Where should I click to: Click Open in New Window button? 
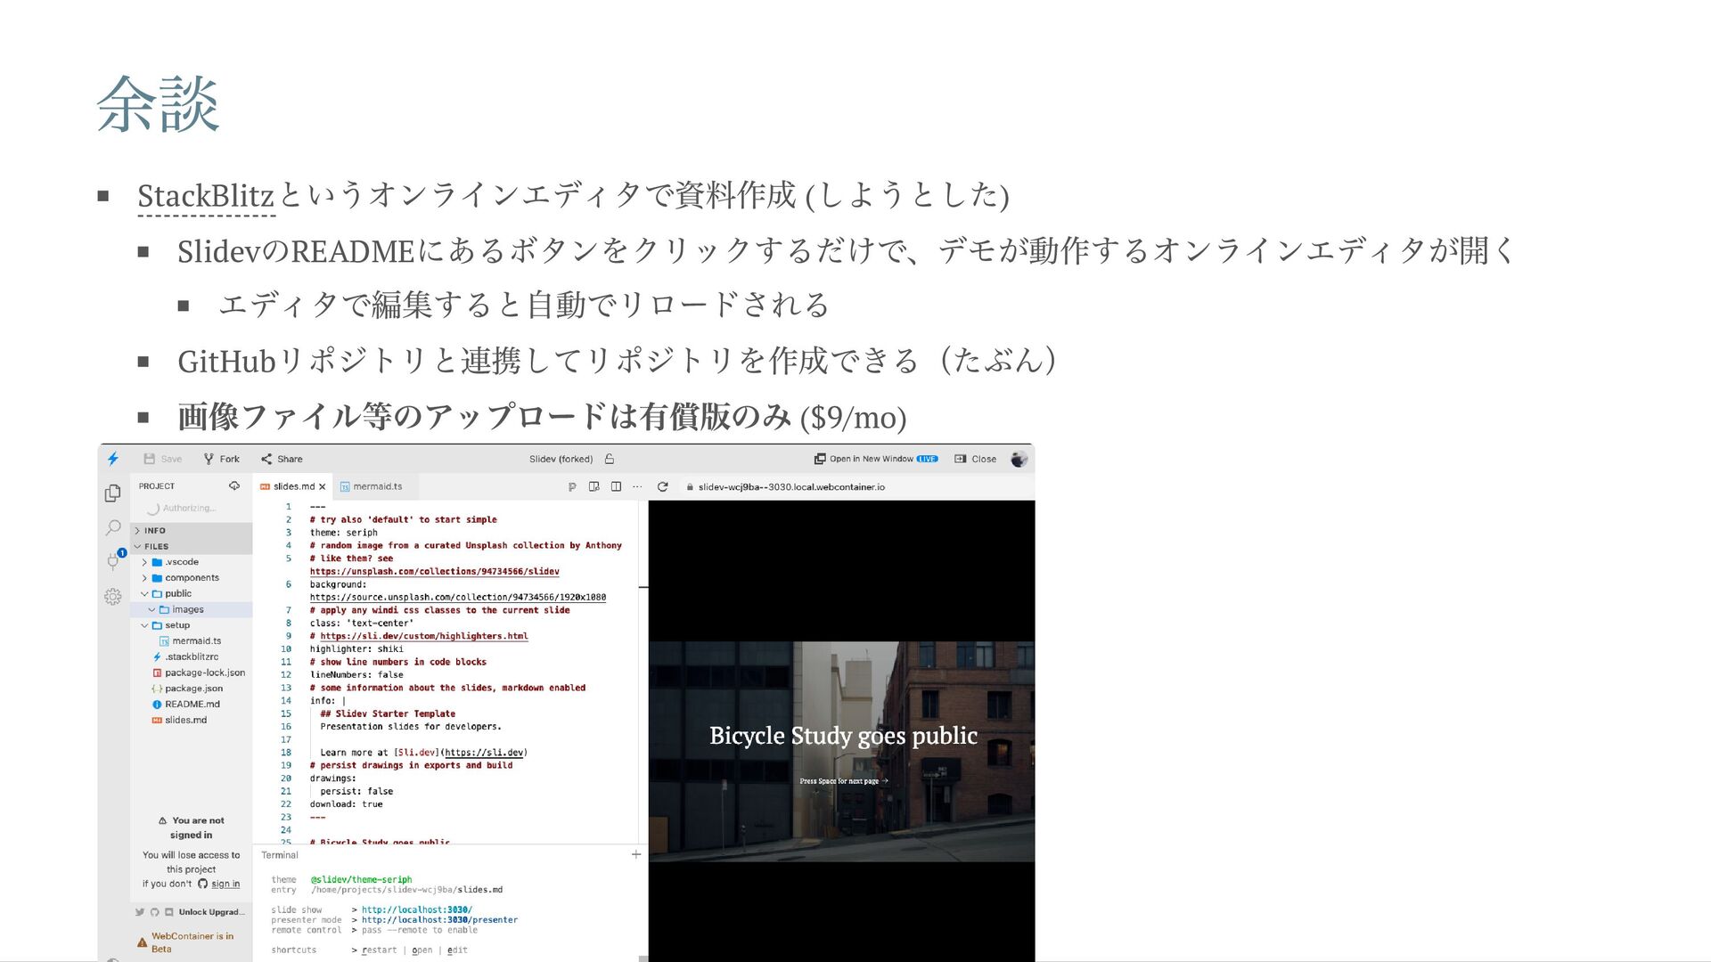click(871, 459)
